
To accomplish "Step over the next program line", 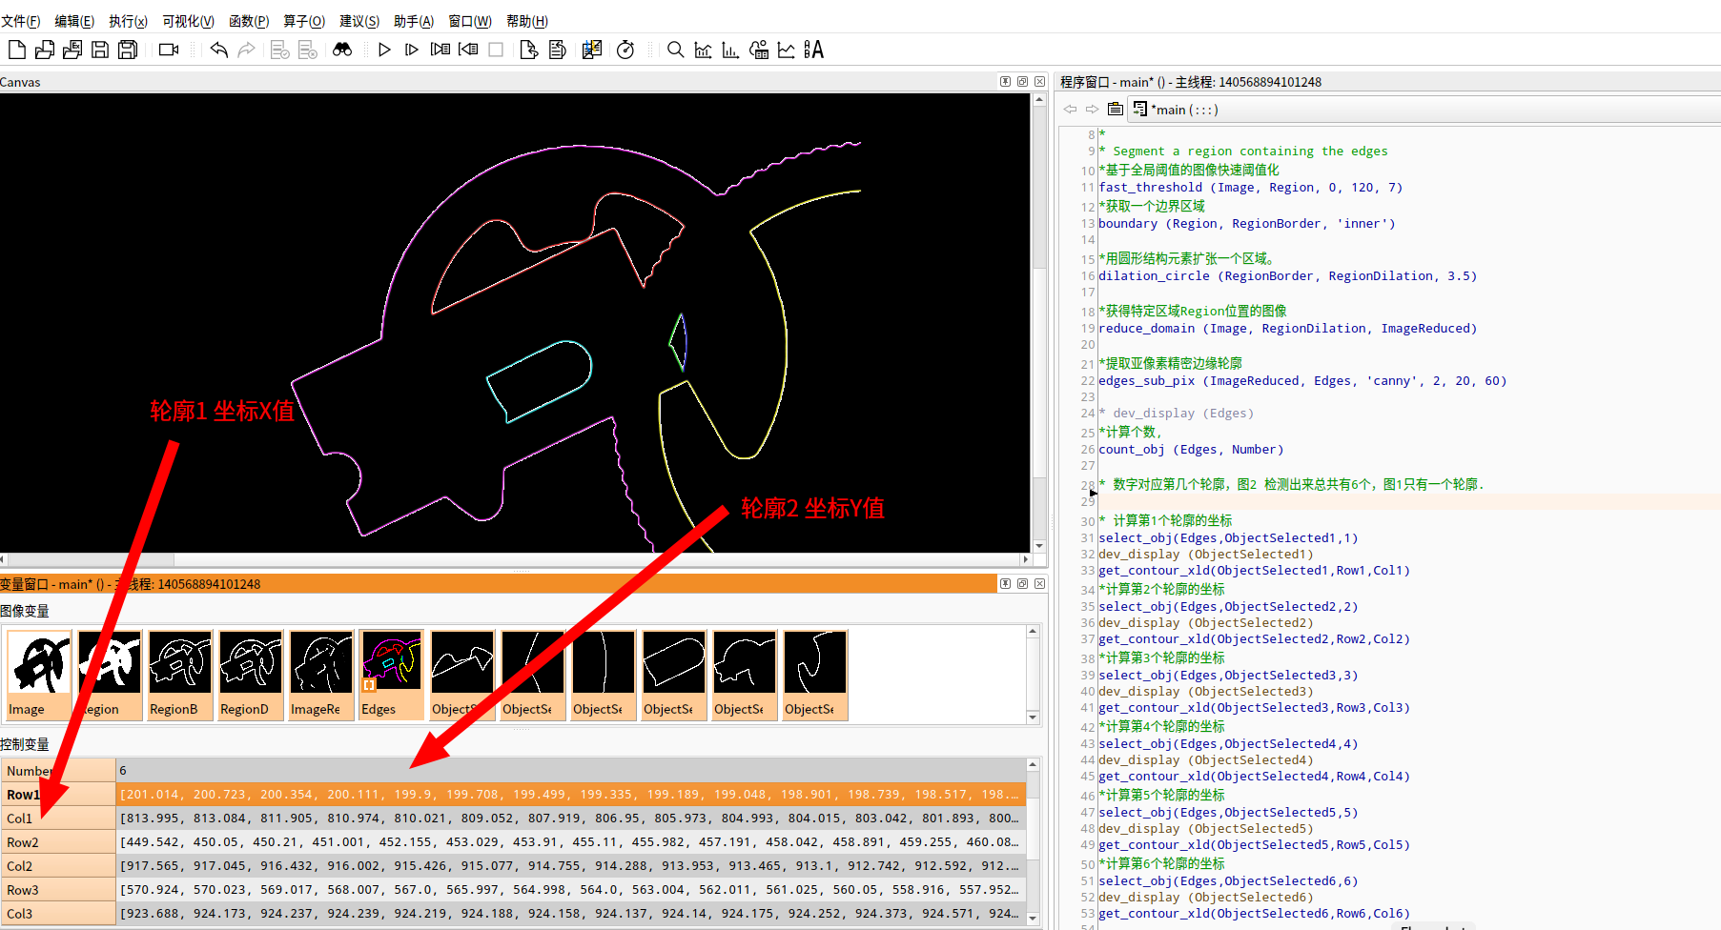I will pos(412,50).
